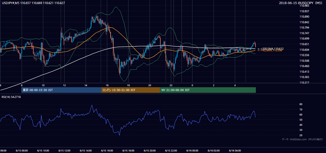326x153 pixels.
Task: Click the NY 21:00-06:00 JST session bar
Action: (x=208, y=90)
